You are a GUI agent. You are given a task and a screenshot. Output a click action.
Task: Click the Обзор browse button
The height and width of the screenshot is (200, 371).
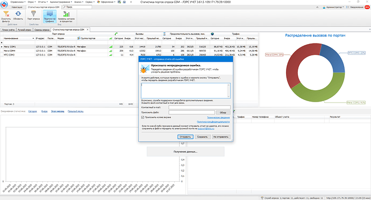point(223,112)
